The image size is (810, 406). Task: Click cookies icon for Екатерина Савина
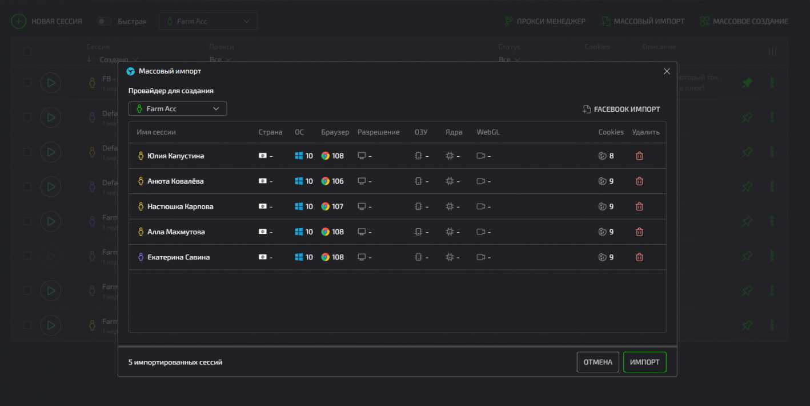tap(602, 257)
